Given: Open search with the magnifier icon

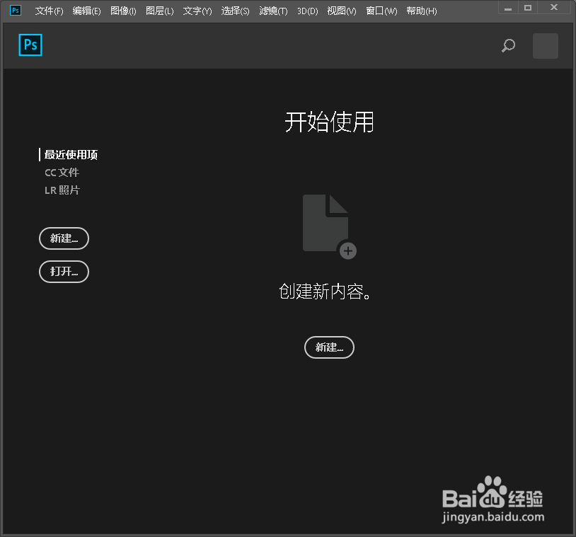Looking at the screenshot, I should (507, 45).
